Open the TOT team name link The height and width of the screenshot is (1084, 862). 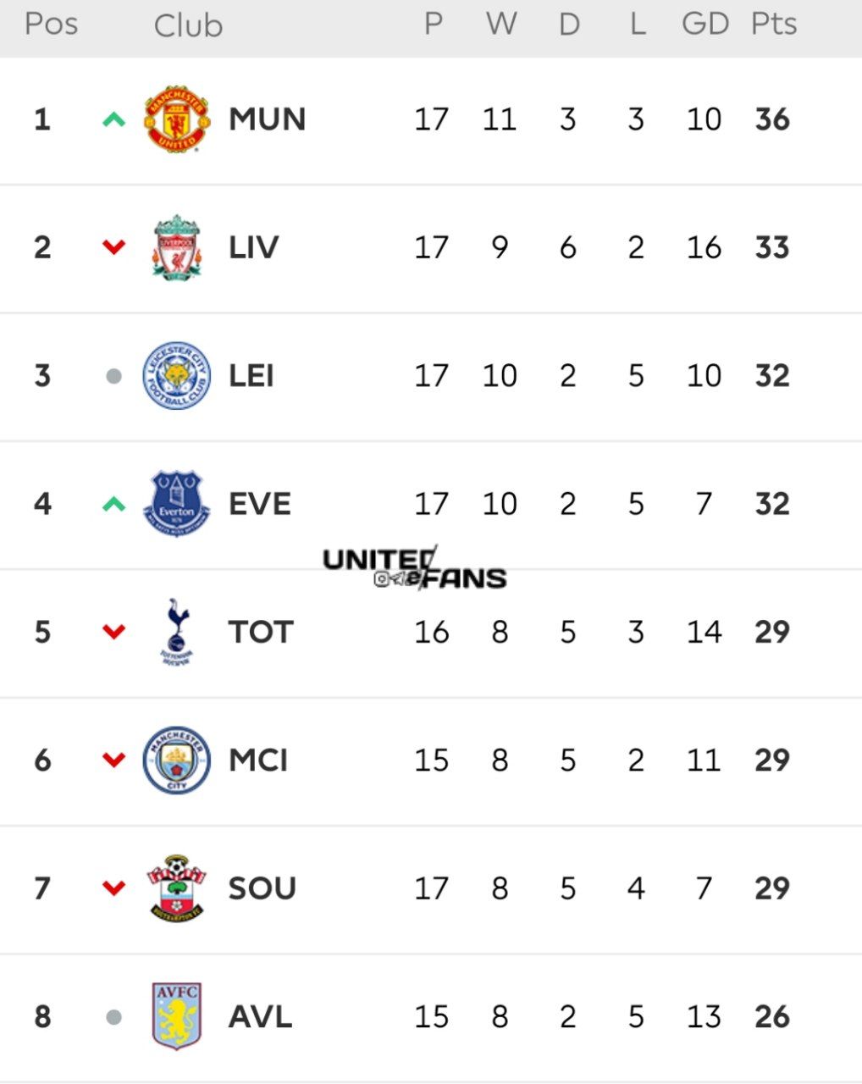(261, 632)
